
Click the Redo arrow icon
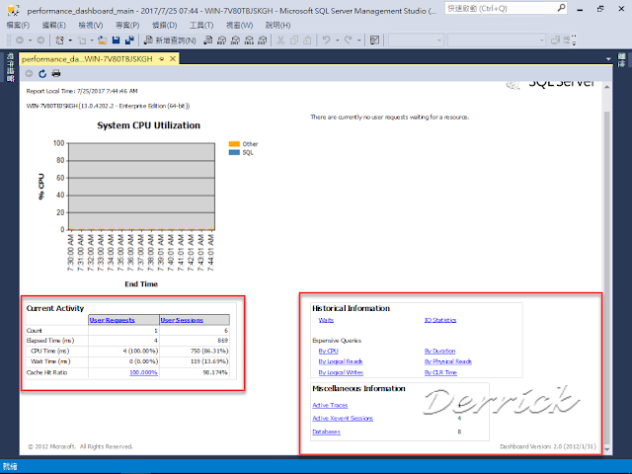(x=348, y=39)
